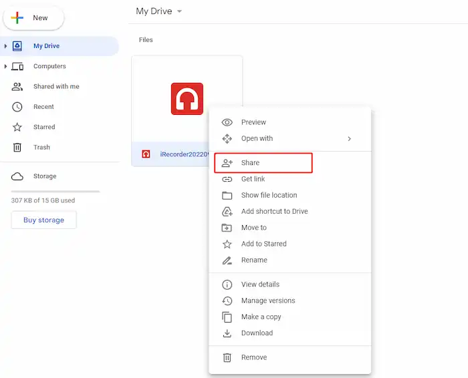Screen dimensions: 468x378
Task: Click the small red iRecorder file icon
Action: (x=146, y=154)
